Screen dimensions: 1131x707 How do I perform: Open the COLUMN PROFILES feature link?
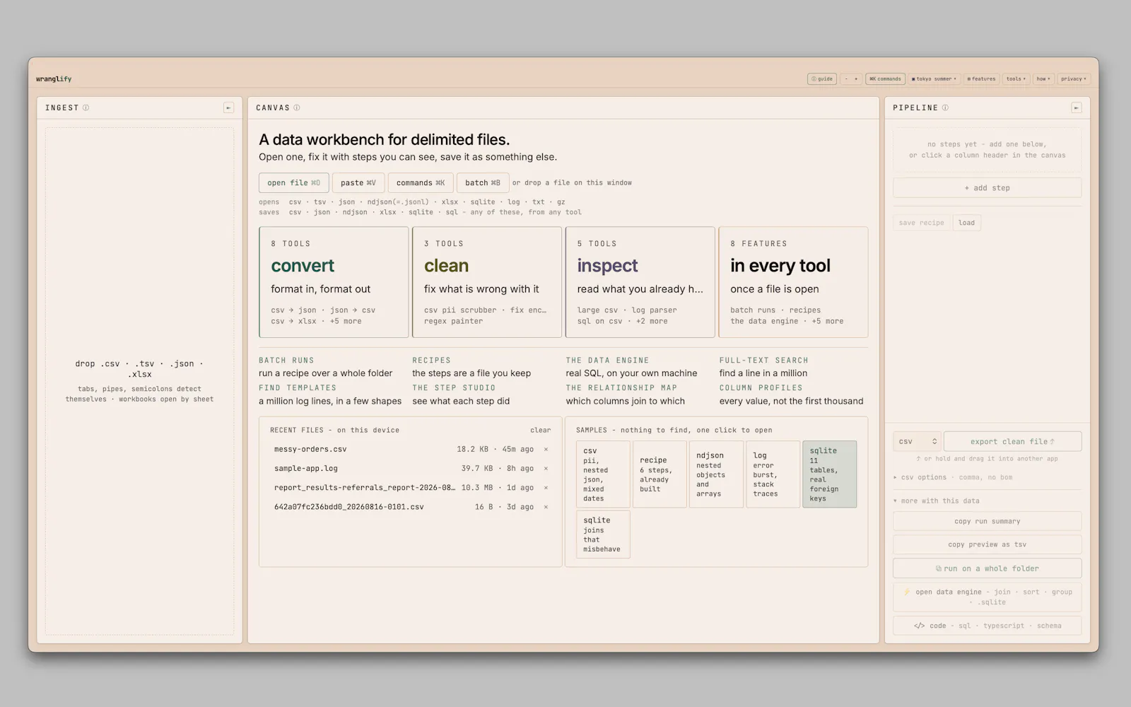coord(791,395)
